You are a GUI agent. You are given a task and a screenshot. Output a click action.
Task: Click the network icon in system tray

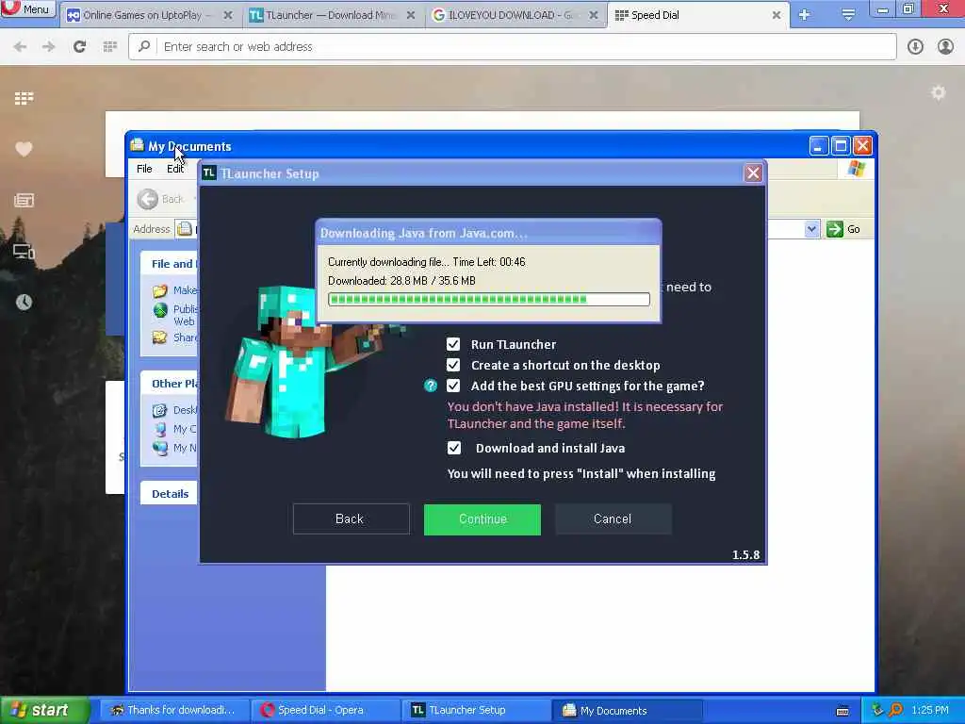click(877, 710)
